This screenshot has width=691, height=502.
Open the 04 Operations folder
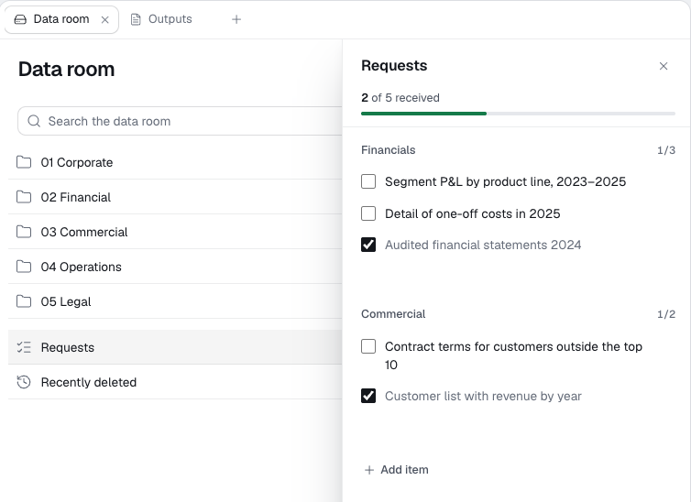(x=175, y=267)
